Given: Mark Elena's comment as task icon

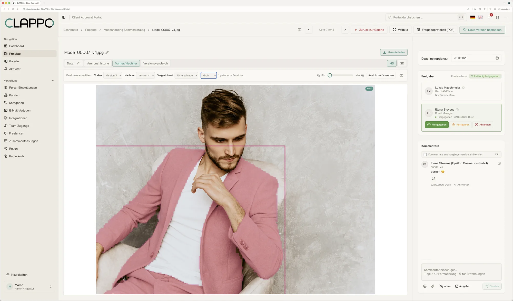Looking at the screenshot, I should (x=499, y=163).
